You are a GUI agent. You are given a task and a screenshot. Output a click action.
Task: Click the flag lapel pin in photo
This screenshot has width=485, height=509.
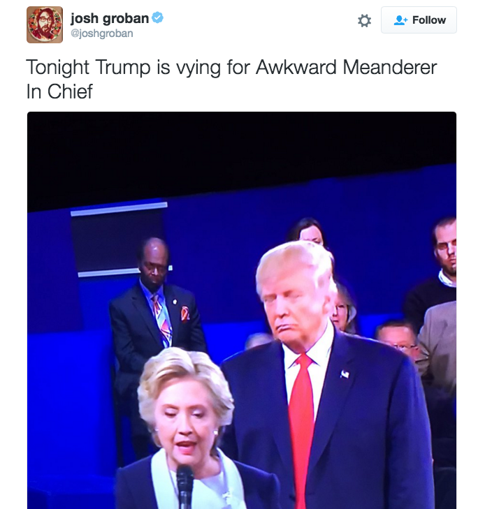[345, 374]
